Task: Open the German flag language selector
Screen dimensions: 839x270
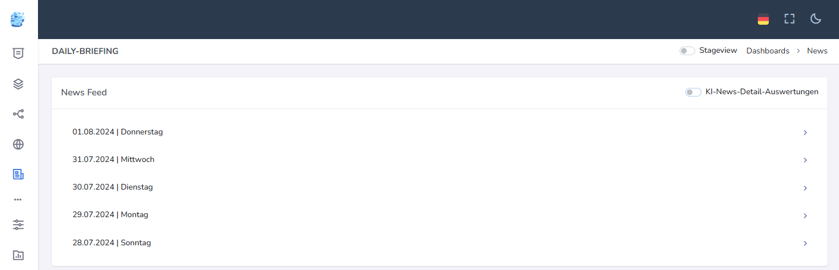Action: point(763,19)
